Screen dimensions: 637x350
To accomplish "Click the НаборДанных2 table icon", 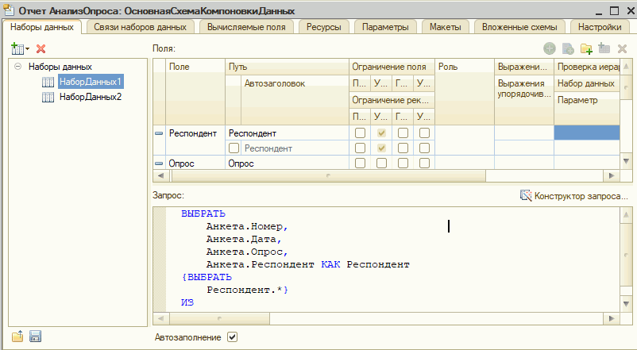I will (48, 97).
